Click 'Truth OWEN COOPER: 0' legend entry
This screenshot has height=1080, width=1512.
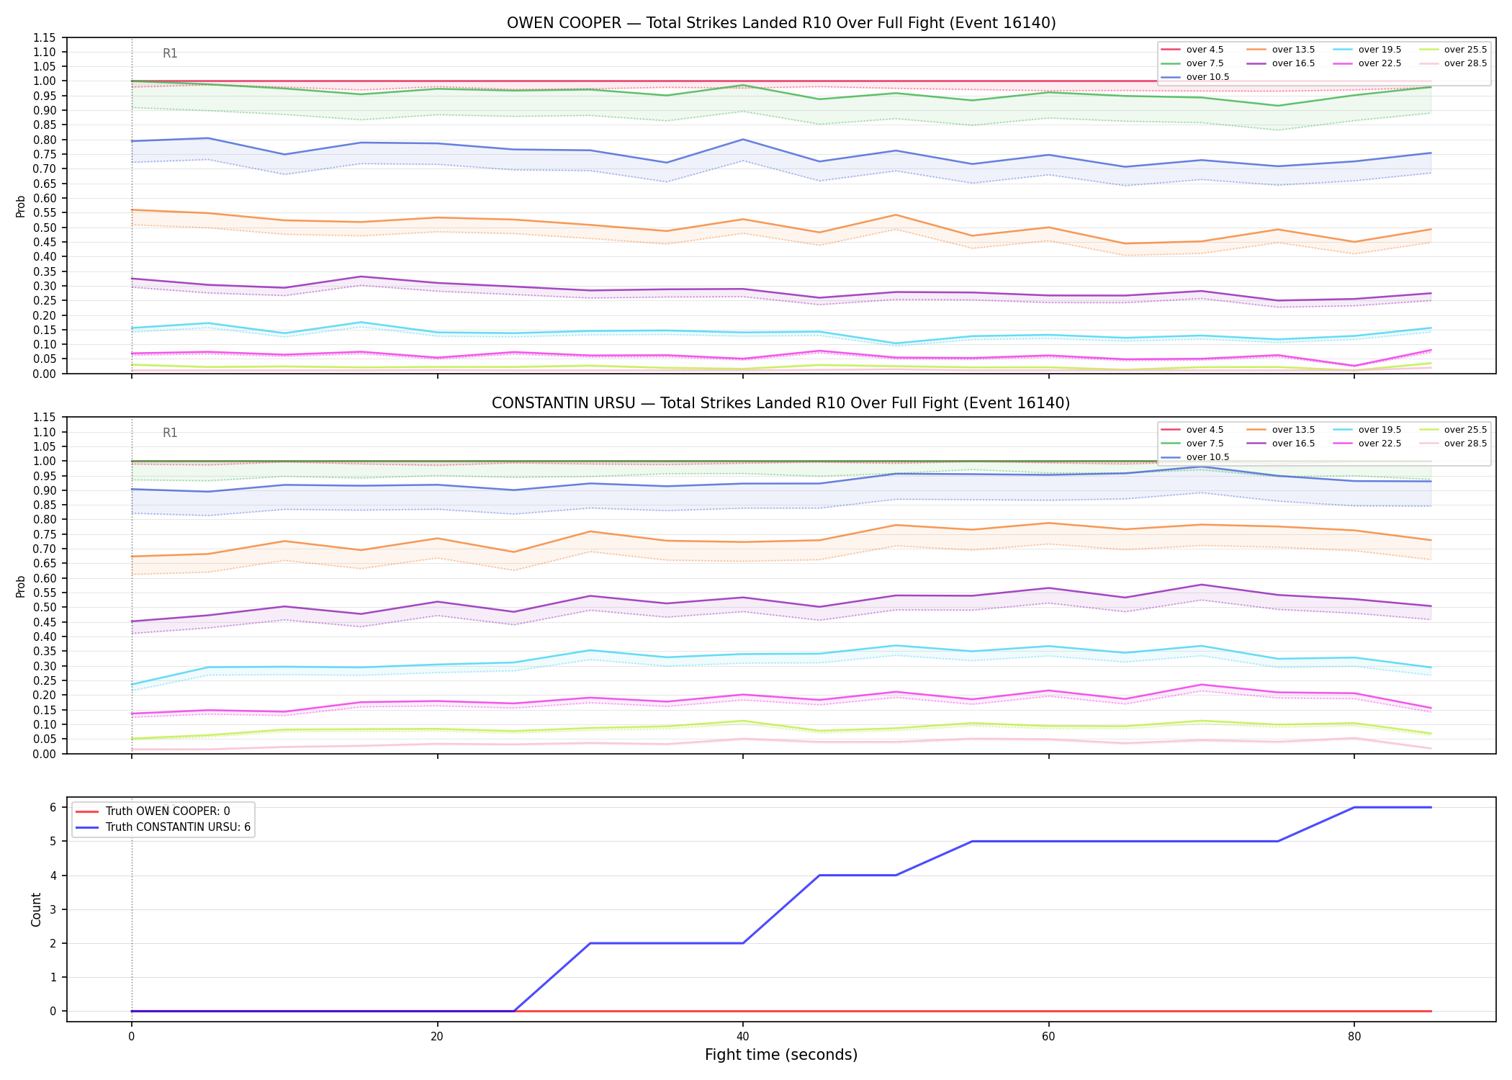click(153, 811)
